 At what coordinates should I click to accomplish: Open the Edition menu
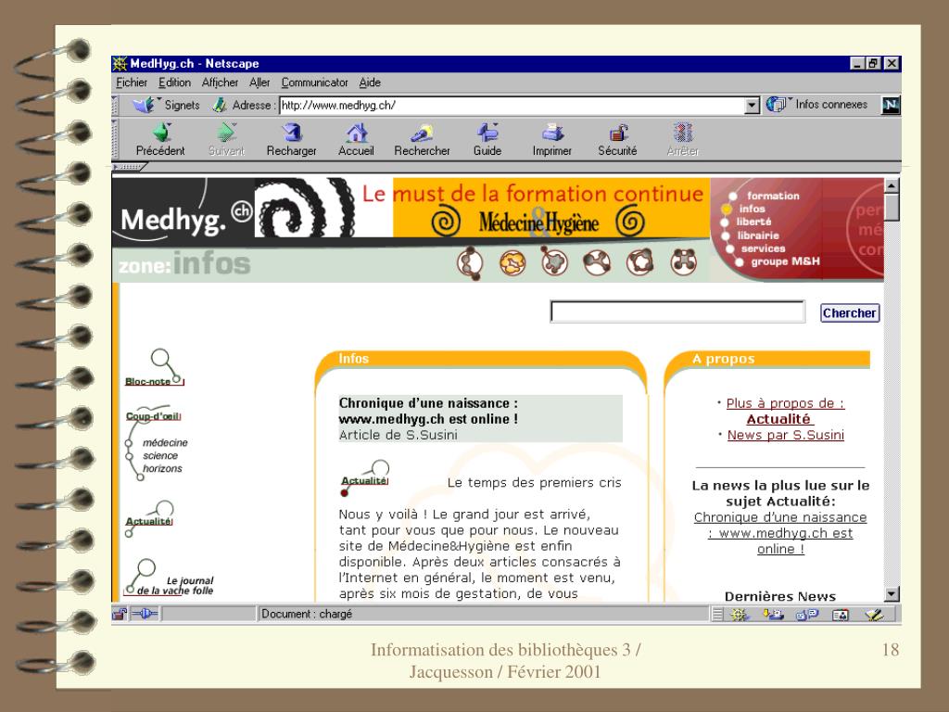point(174,83)
